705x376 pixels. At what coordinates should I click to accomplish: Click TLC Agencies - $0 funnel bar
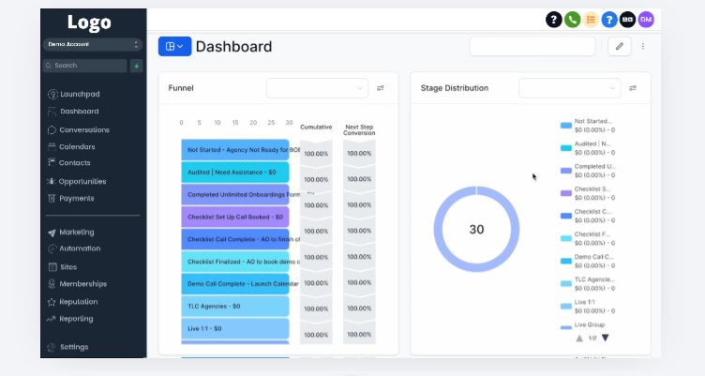pos(235,307)
